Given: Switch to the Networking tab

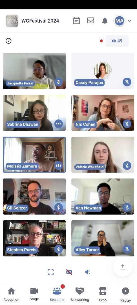Looking at the screenshot, I should point(80,295).
